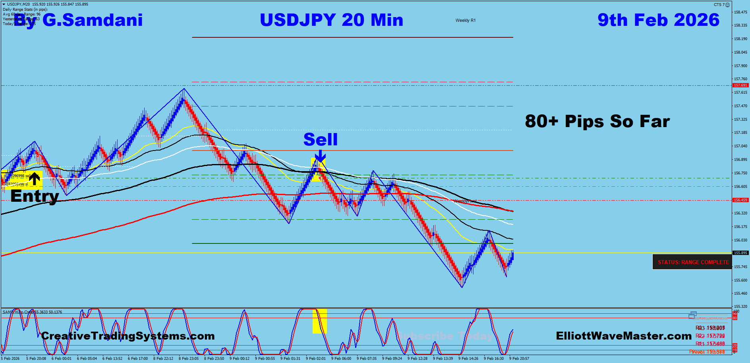The height and width of the screenshot is (363, 750).
Task: Click the smiley face icon beside CTS 7
Action: pos(727,5)
